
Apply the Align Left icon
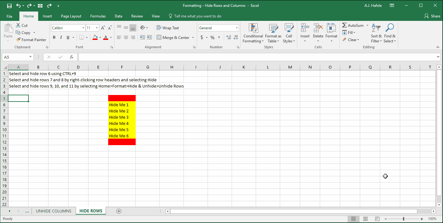coord(119,37)
